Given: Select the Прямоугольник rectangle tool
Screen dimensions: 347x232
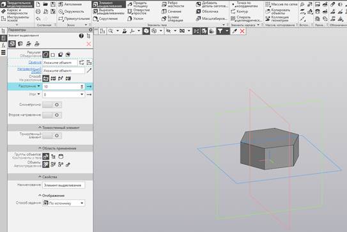Looking at the screenshot, I should pyautogui.click(x=74, y=19).
